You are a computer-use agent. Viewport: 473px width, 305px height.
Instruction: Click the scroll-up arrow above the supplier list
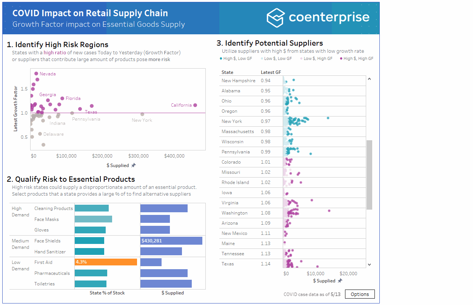click(369, 79)
